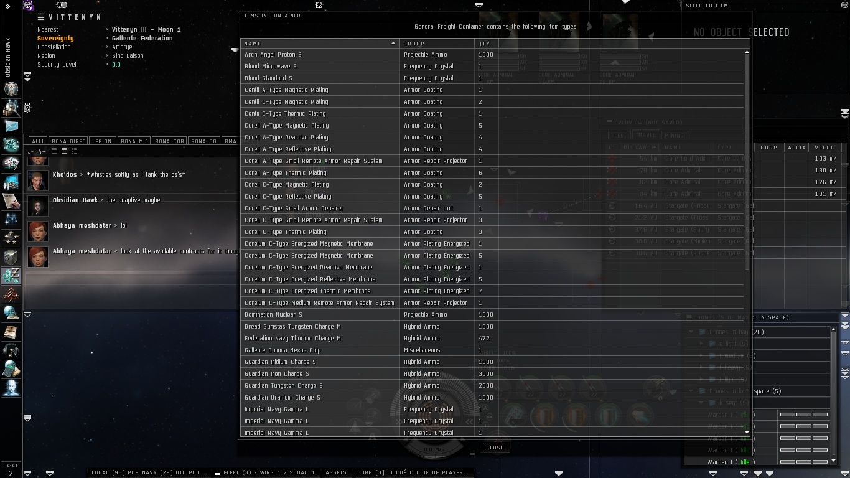
Task: Open the Wallet coins icon in sidebar
Action: tap(11, 276)
